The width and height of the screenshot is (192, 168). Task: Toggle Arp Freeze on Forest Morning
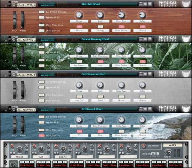pyautogui.click(x=79, y=61)
